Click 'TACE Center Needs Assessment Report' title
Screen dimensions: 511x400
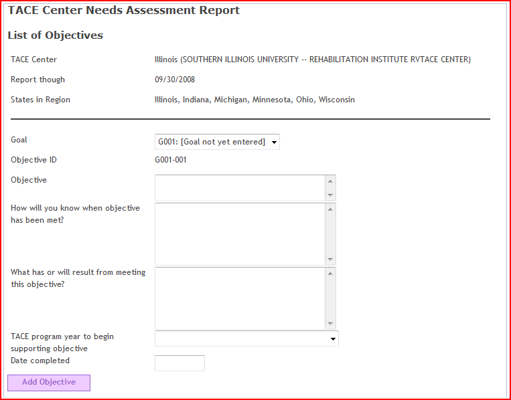pyautogui.click(x=124, y=11)
